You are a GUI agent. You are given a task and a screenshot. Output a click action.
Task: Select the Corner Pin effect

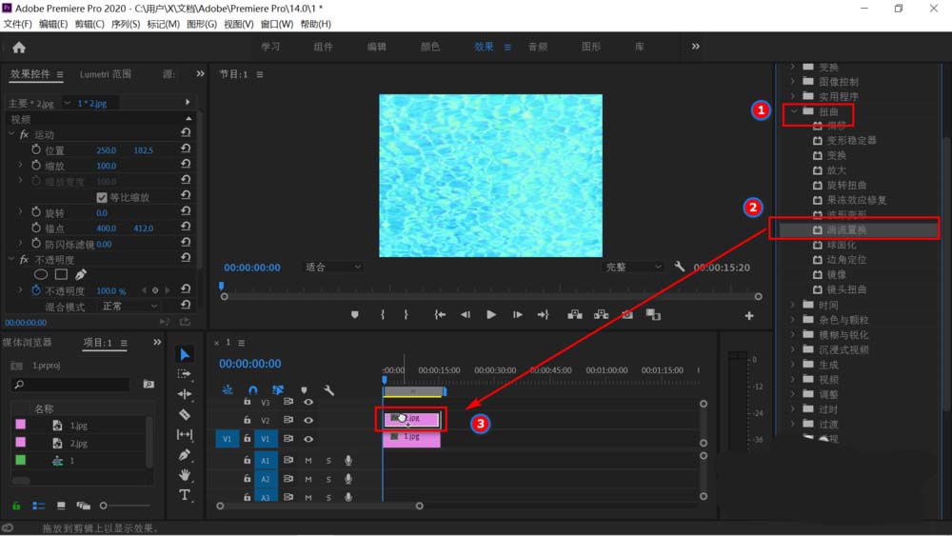click(x=846, y=260)
